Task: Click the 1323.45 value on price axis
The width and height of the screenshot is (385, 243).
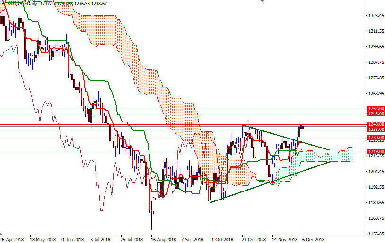Action: tap(376, 16)
